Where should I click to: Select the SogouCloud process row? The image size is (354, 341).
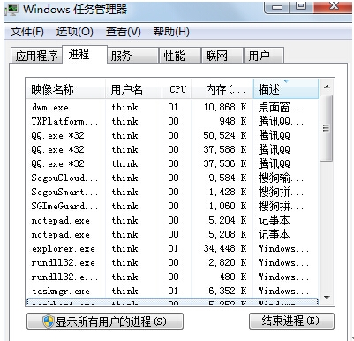click(172, 178)
